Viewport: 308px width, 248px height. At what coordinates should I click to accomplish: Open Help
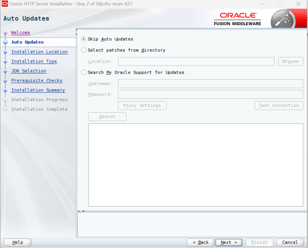pyautogui.click(x=18, y=242)
